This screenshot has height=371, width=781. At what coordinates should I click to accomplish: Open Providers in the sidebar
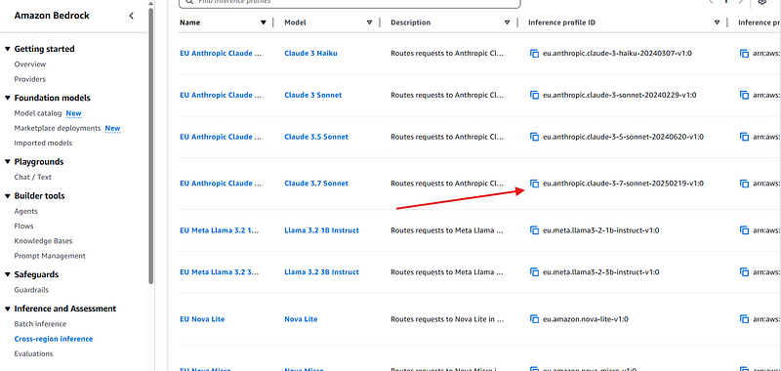click(30, 79)
